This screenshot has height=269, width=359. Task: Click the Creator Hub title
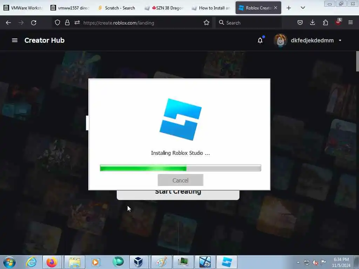45,40
